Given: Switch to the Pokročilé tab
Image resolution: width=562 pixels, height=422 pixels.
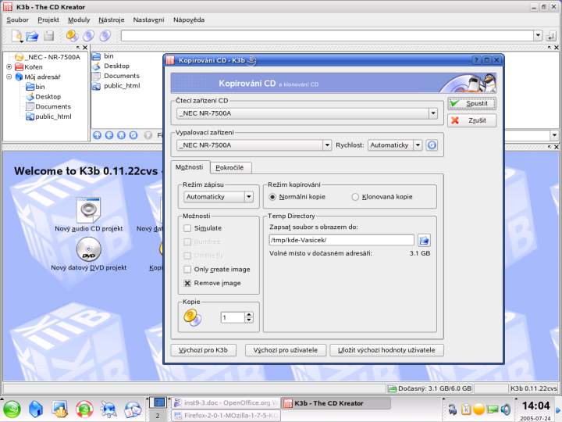Looking at the screenshot, I should point(229,167).
